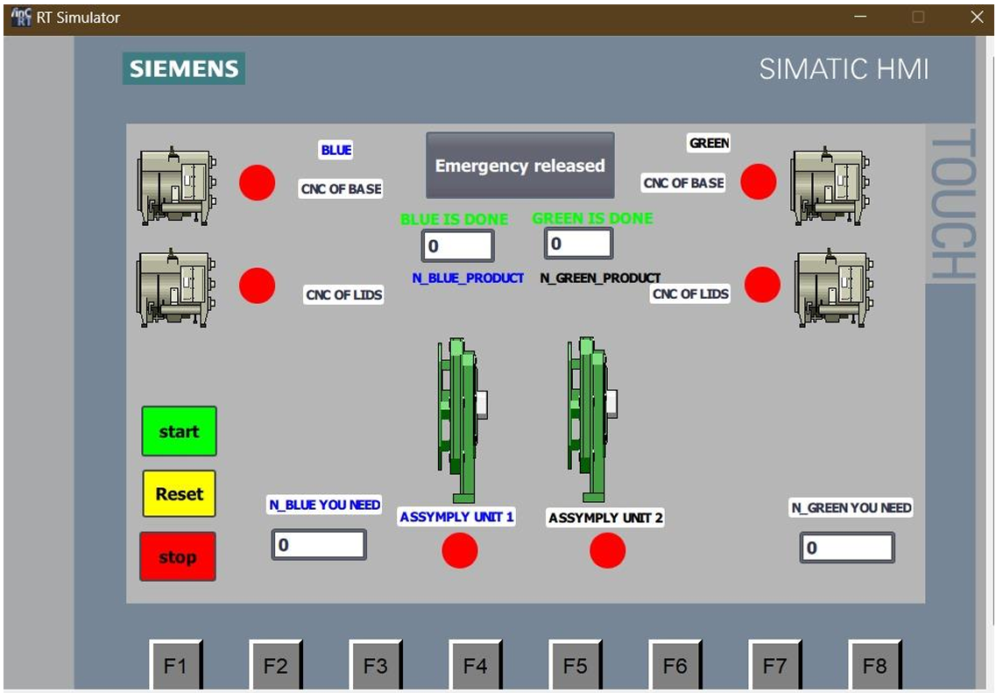
Task: Click the Assymply Unit 2 machine graphic
Action: tap(592, 420)
